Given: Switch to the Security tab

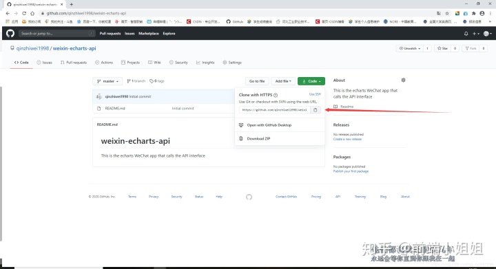Looking at the screenshot, I should pos(178,63).
